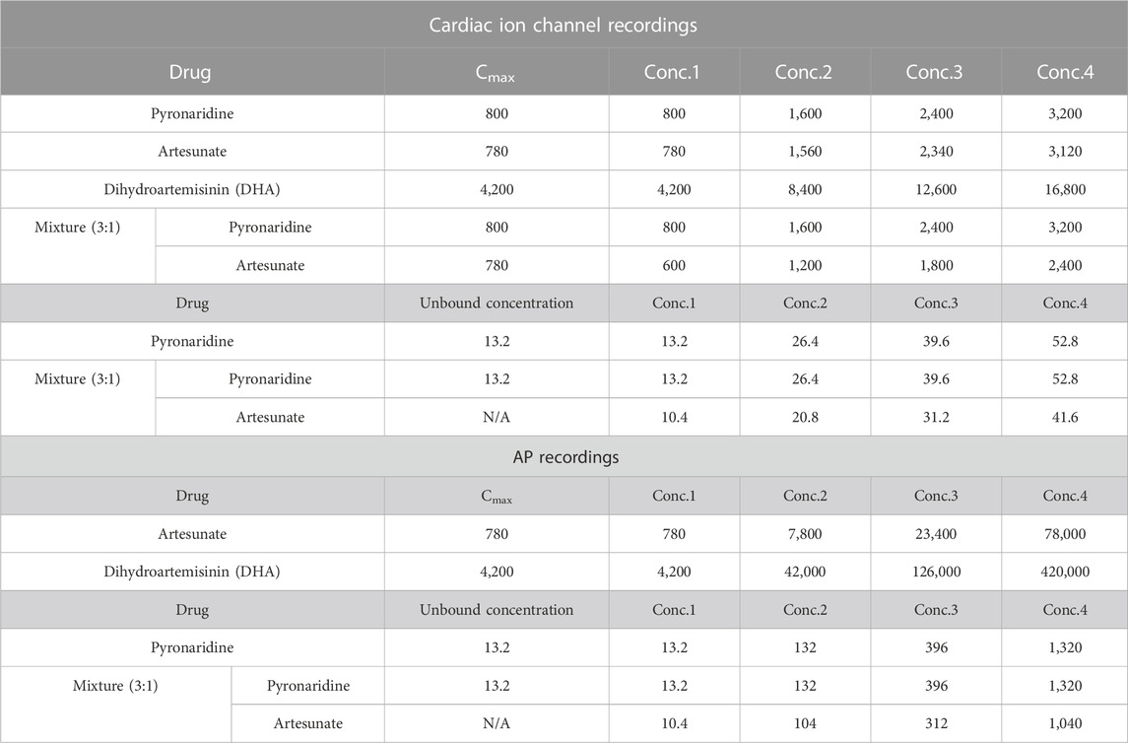Select the AP mixture Artesunate value 312

click(x=936, y=723)
